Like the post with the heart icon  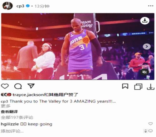[x=5, y=86]
